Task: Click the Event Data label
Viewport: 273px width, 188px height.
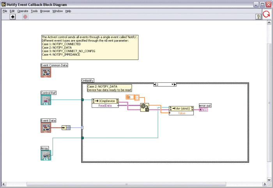Action: pos(48,120)
